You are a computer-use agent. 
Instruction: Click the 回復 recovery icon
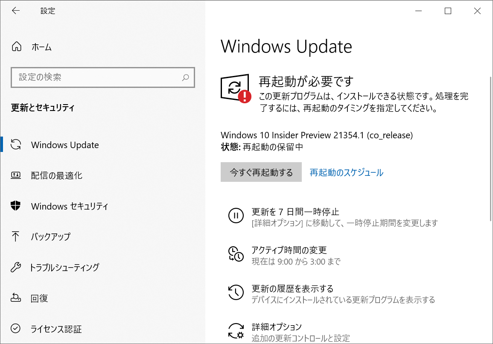16,297
